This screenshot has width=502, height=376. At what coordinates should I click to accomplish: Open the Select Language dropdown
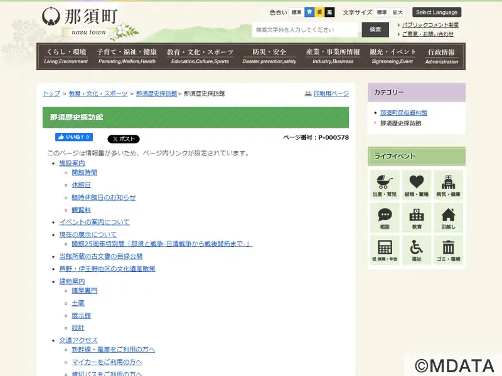click(437, 12)
